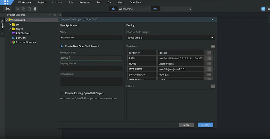
Task: Open the Run menu
Action: click(99, 3)
